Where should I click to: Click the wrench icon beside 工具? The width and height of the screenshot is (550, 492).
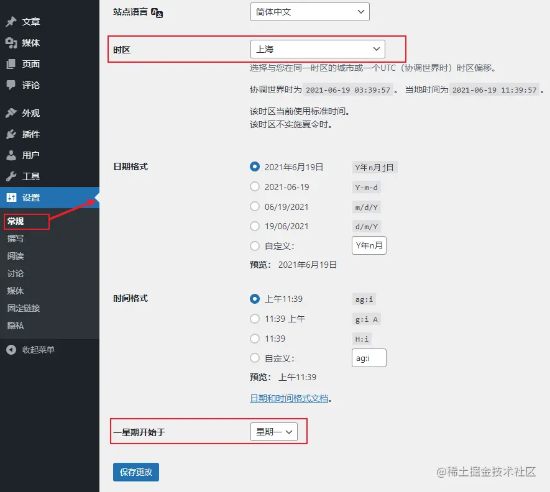tap(11, 176)
